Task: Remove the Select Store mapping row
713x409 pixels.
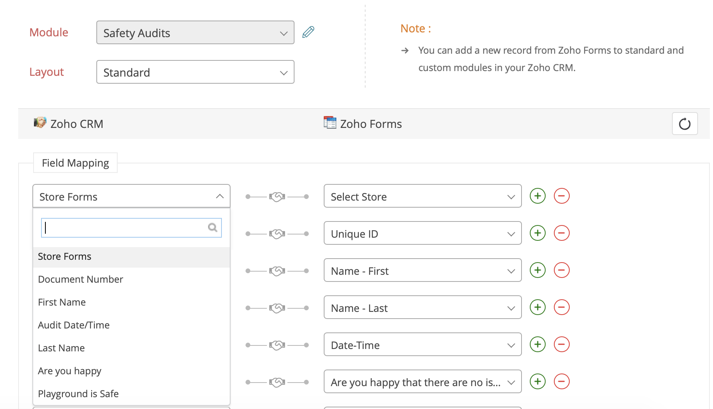Action: point(561,196)
